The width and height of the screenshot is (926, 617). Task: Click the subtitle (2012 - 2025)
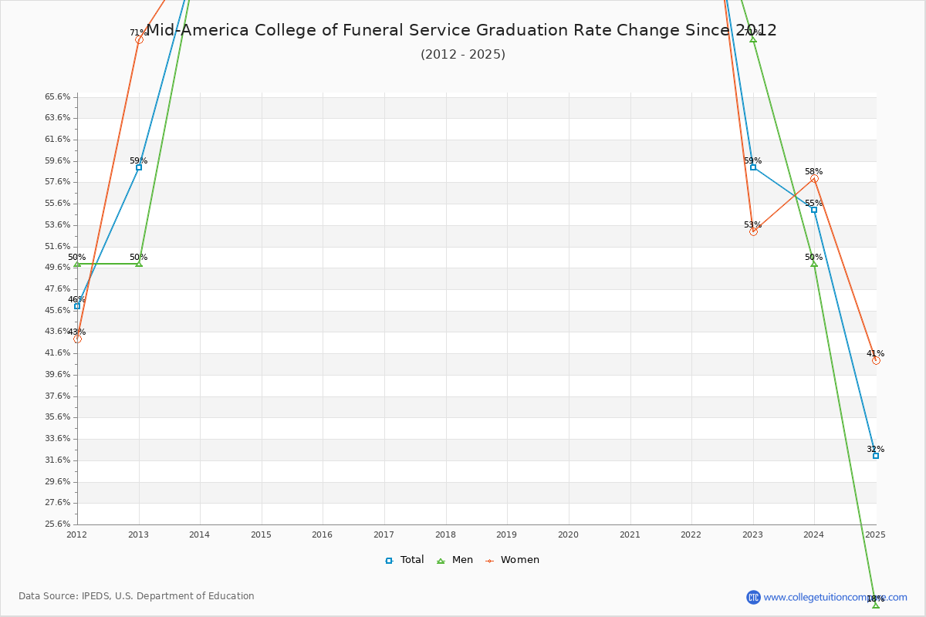click(463, 55)
